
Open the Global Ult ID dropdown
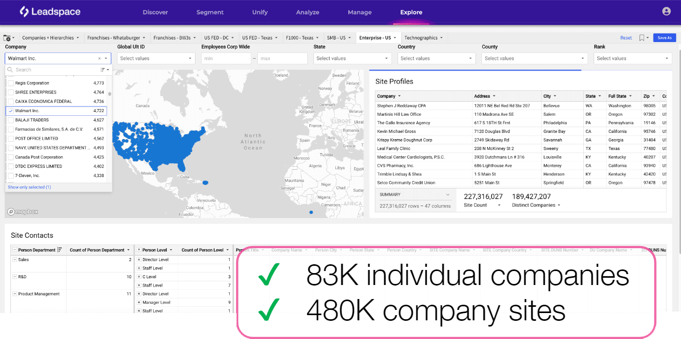tap(156, 59)
